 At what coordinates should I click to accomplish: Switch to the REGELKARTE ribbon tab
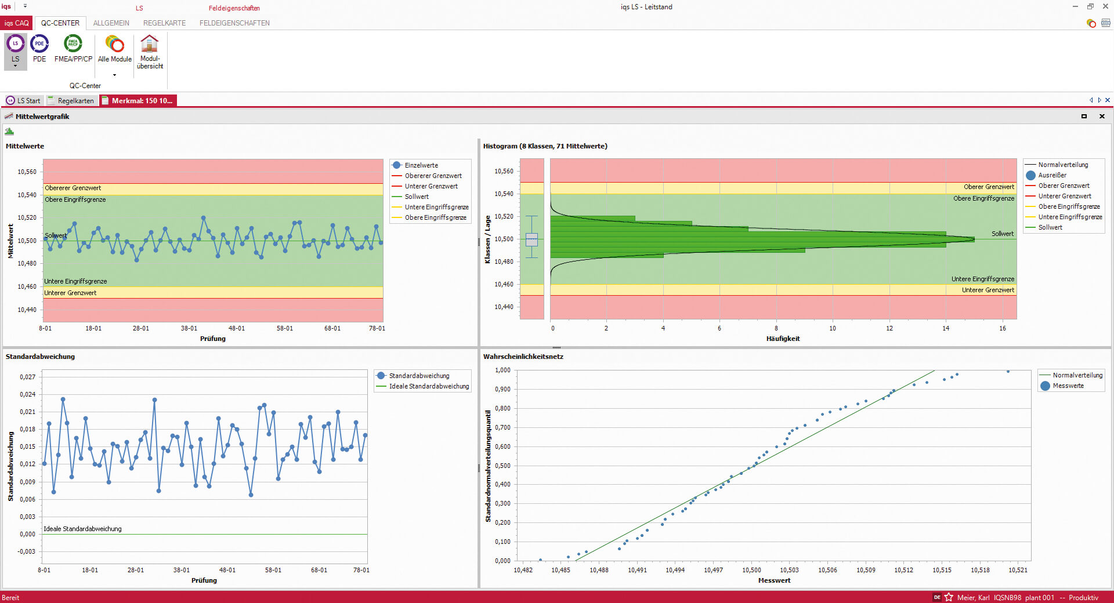coord(164,23)
